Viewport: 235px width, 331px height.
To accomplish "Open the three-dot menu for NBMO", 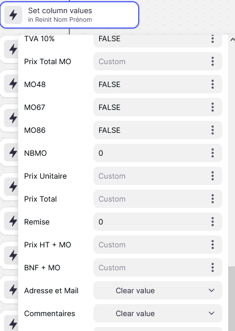I will pos(213,153).
